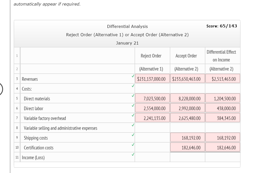Click the Score 65/143 indicator
This screenshot has width=256, height=173.
click(221, 26)
